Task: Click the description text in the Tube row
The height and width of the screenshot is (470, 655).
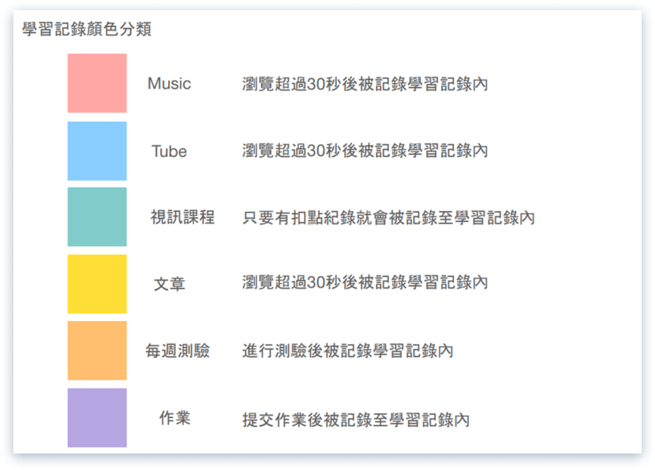Action: click(x=364, y=151)
